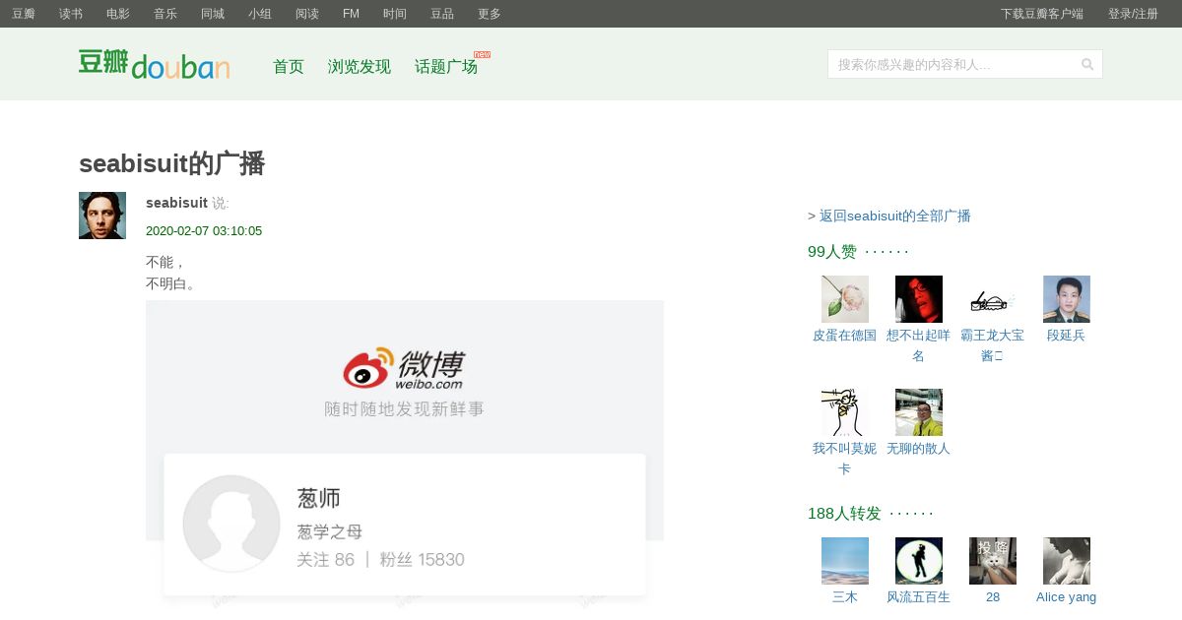Open avatar of Alice yang
Viewport: 1182px width, 620px height.
coord(1067,561)
